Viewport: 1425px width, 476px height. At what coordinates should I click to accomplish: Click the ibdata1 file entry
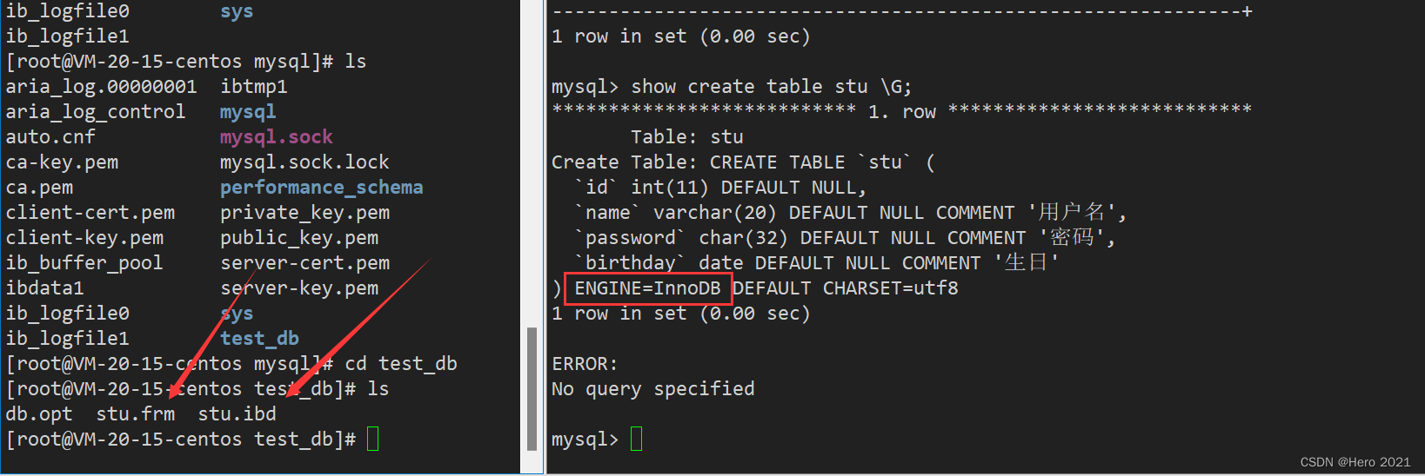[45, 288]
